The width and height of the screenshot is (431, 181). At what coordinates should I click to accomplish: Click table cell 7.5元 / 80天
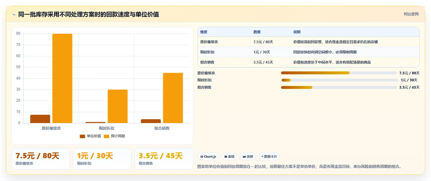coord(263,42)
